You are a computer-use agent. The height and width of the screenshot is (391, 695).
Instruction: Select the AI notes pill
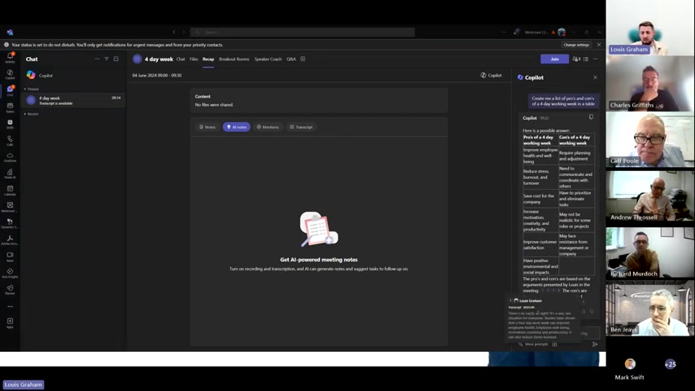[x=236, y=127]
